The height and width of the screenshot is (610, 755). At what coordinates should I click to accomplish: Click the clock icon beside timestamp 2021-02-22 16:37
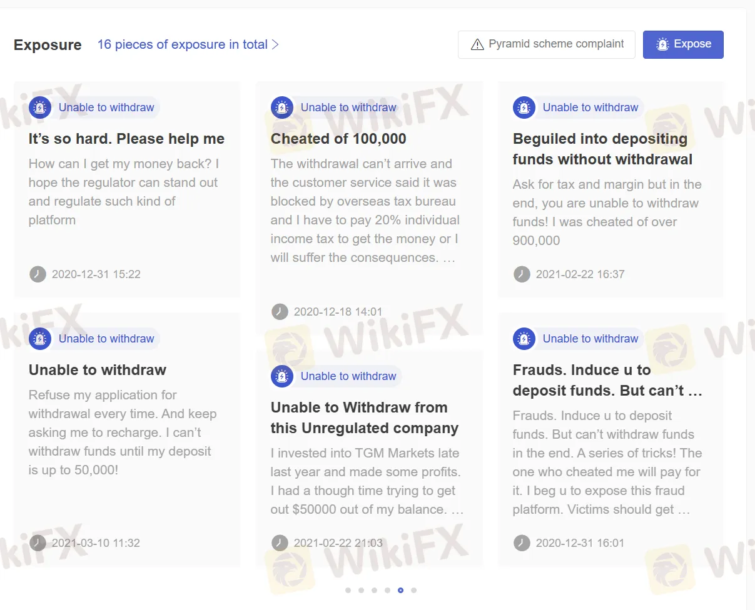coord(522,274)
